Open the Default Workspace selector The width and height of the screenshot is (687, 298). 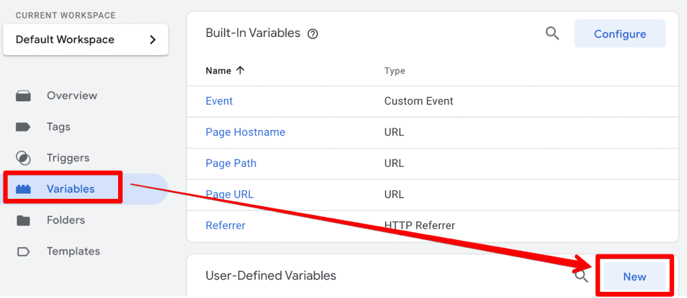click(x=85, y=40)
